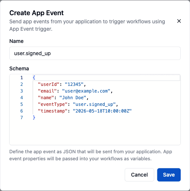190x191 pixels.
Task: Click line number 5 in editor gutter
Action: click(22, 104)
